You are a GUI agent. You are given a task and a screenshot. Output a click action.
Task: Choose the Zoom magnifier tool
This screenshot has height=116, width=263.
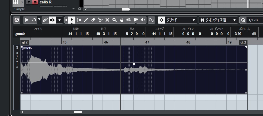[114, 20]
